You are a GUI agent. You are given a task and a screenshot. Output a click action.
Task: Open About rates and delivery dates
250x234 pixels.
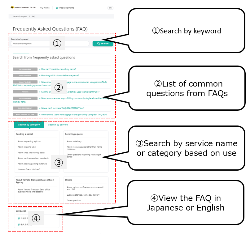click(31, 153)
